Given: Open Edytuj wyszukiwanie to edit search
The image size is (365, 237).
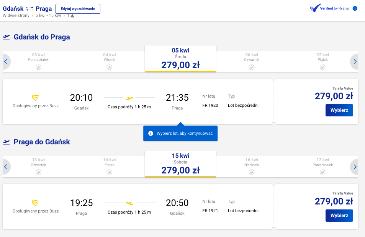Looking at the screenshot, I should 78,9.
